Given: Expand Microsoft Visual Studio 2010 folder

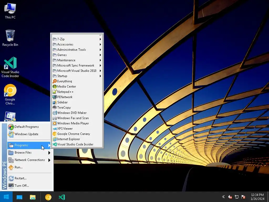Looking at the screenshot, I should coord(77,71).
